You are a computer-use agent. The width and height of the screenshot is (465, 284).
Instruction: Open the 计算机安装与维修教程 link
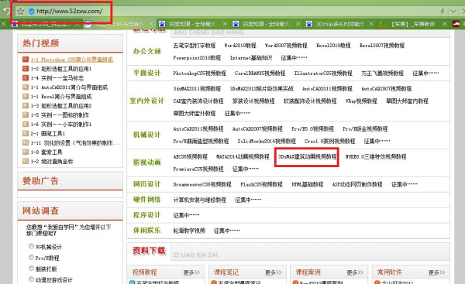(200, 200)
